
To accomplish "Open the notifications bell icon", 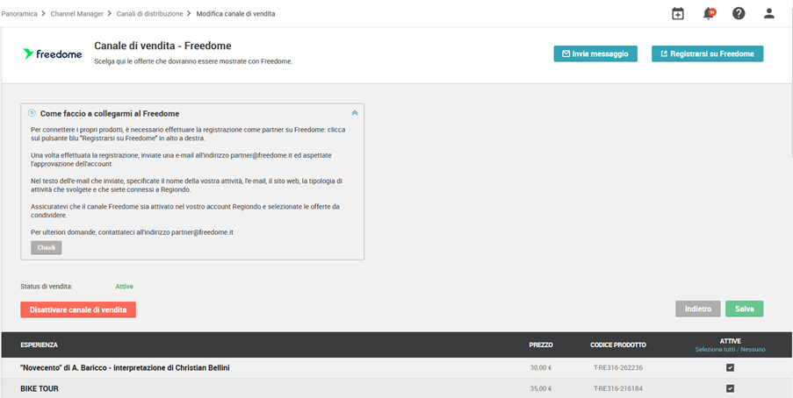I will pos(709,14).
